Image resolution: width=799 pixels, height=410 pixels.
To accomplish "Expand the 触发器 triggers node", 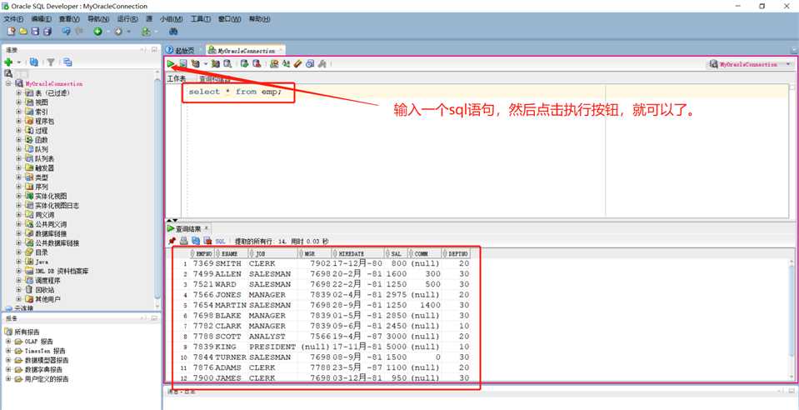I will [x=19, y=167].
